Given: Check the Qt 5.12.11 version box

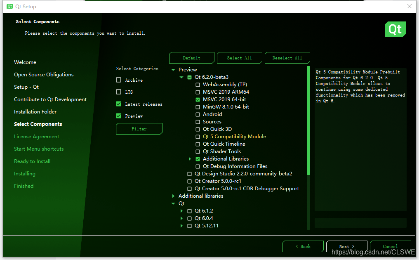Looking at the screenshot, I should click(x=189, y=226).
